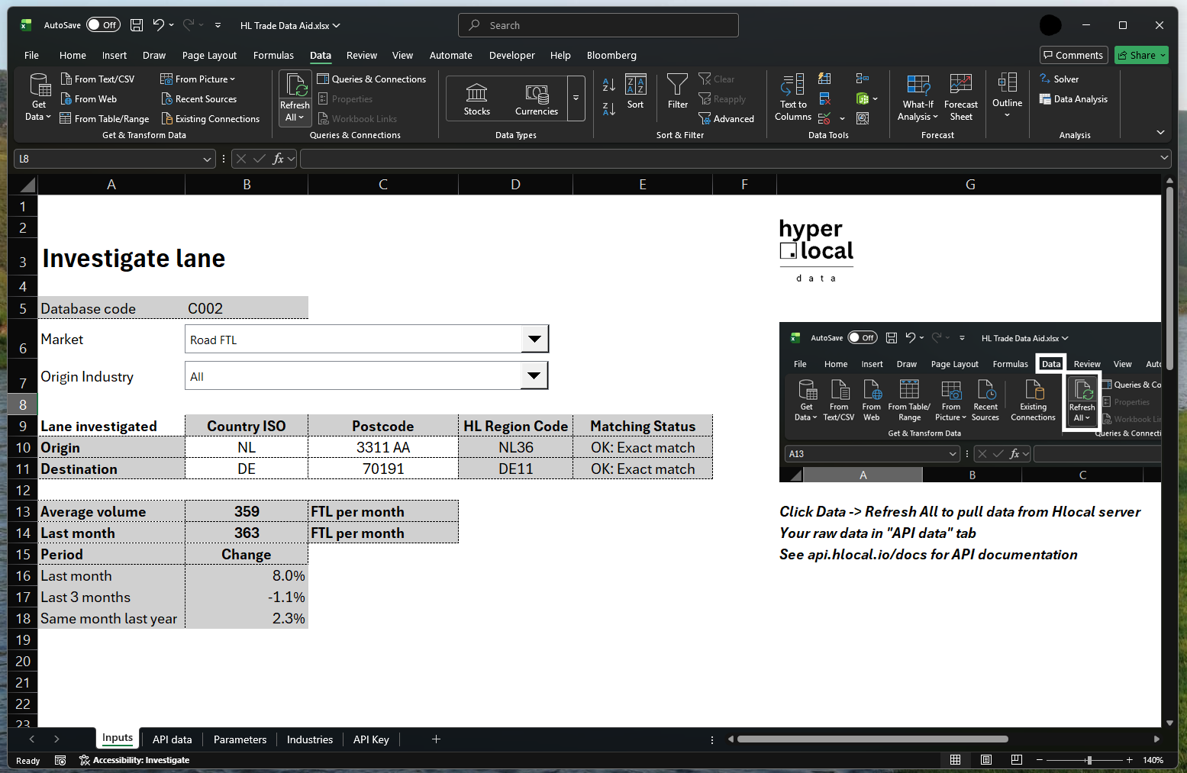The width and height of the screenshot is (1187, 773).
Task: Open the API data sheet tab
Action: (172, 739)
